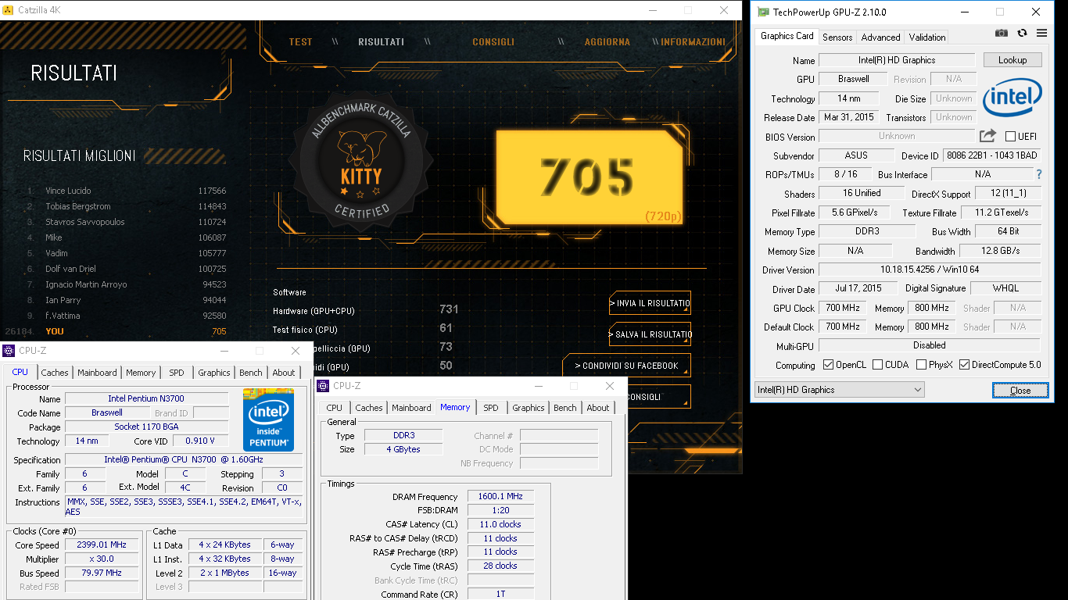Toggle the CUDA checkbox

coord(877,365)
